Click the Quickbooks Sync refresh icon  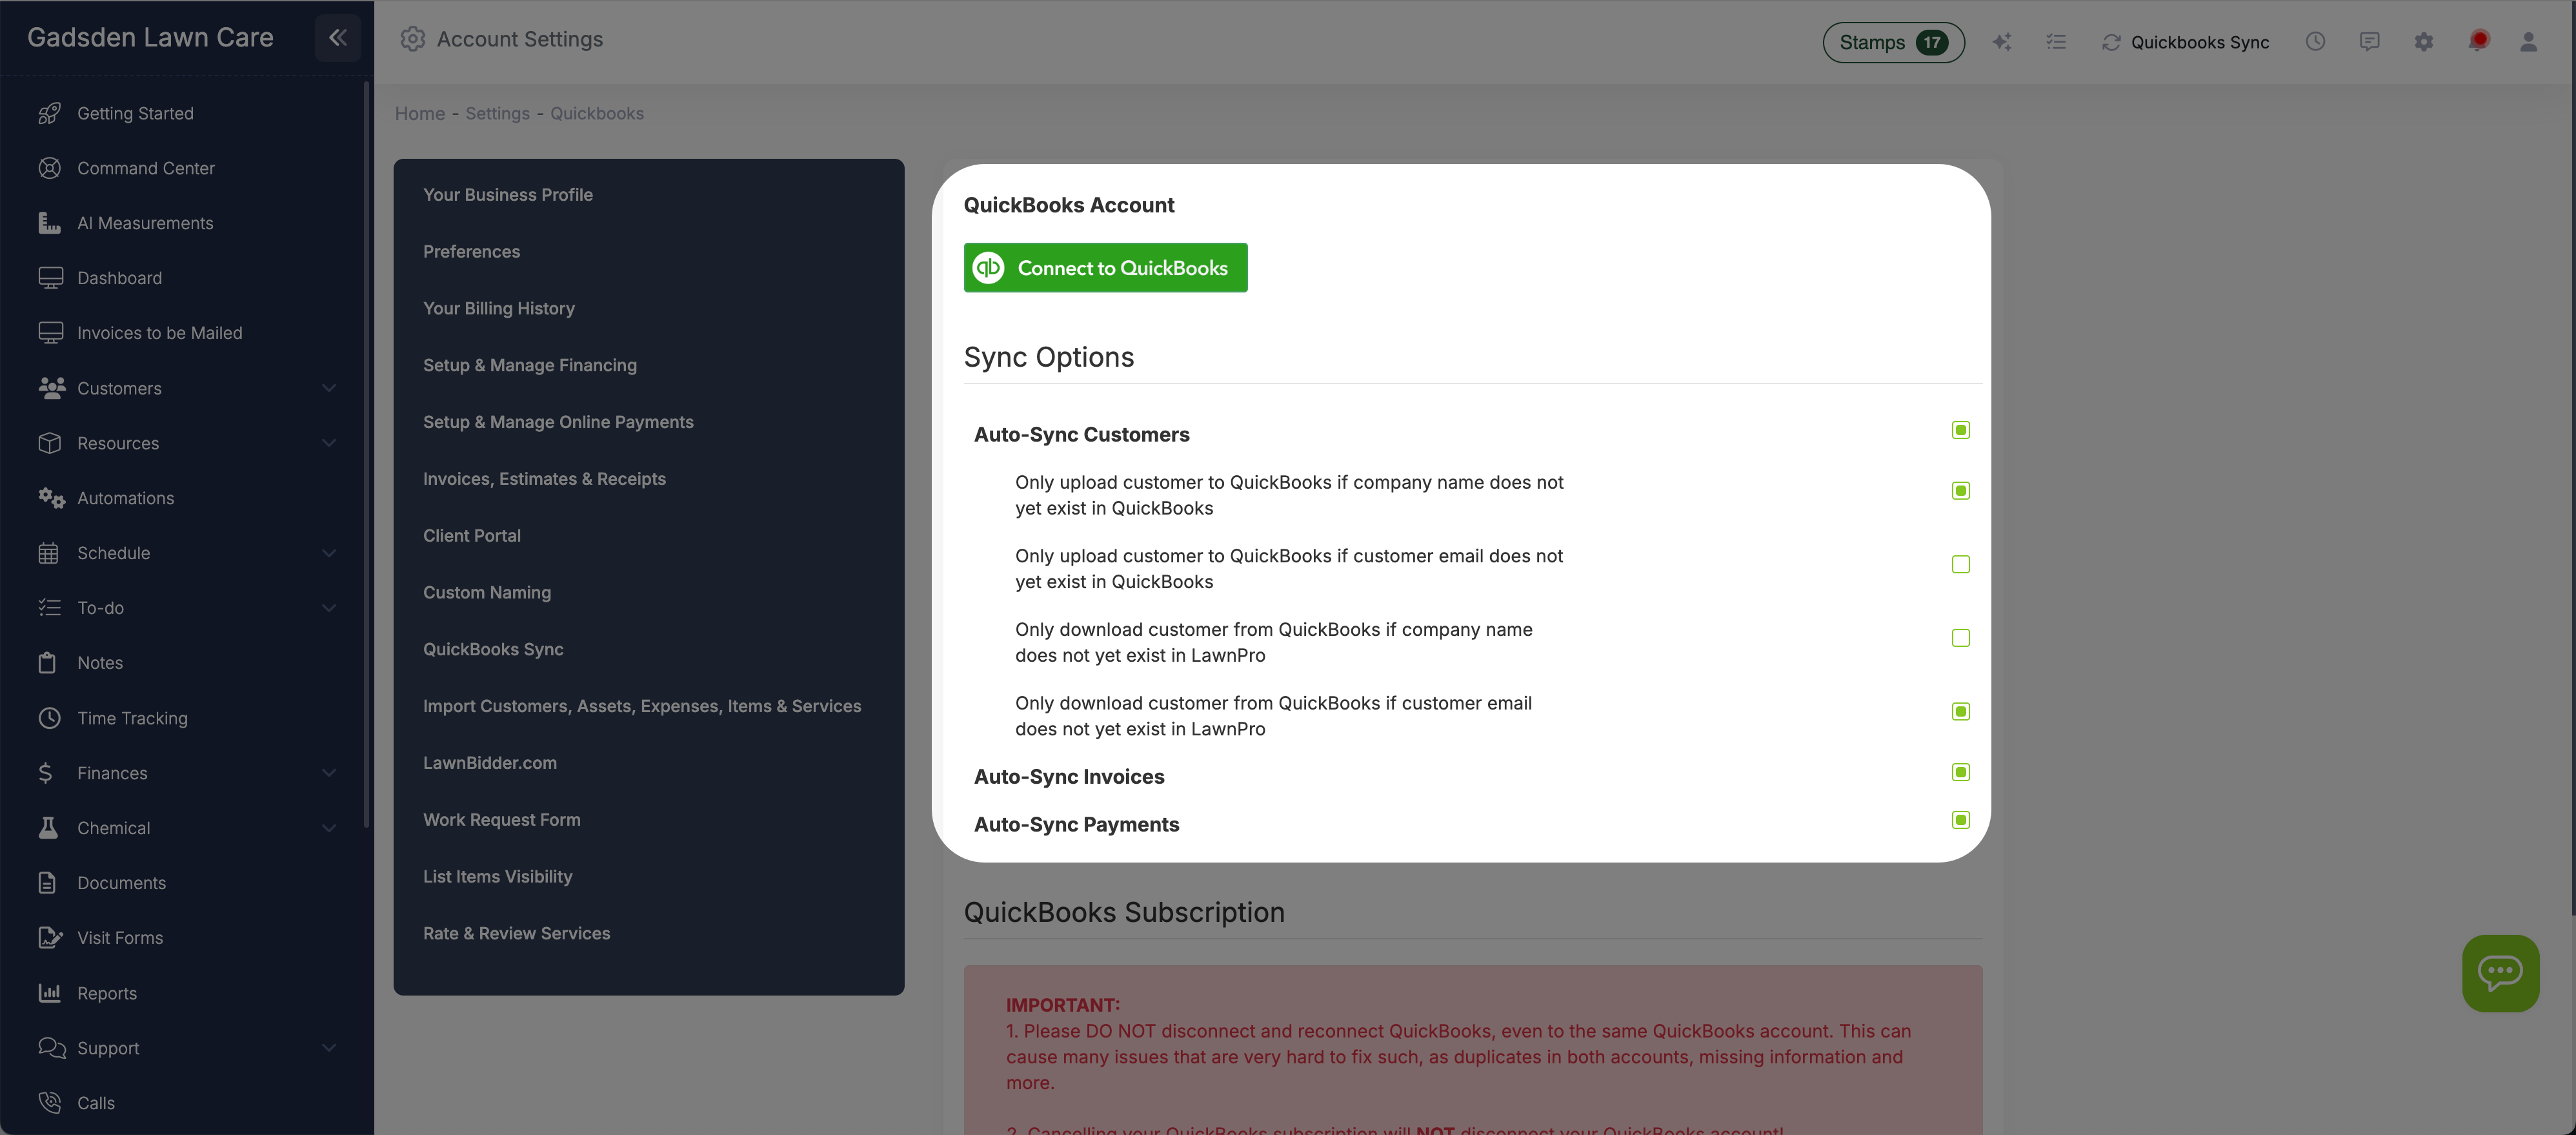[x=2111, y=42]
